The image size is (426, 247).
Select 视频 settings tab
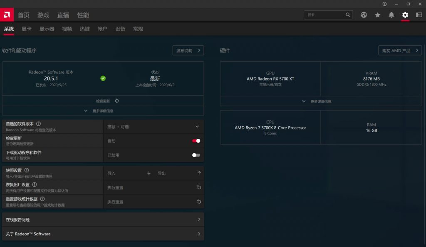(x=67, y=29)
